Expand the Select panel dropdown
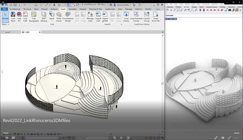Image resolution: width=243 pixels, height=140 pixels. pyautogui.click(x=5, y=24)
